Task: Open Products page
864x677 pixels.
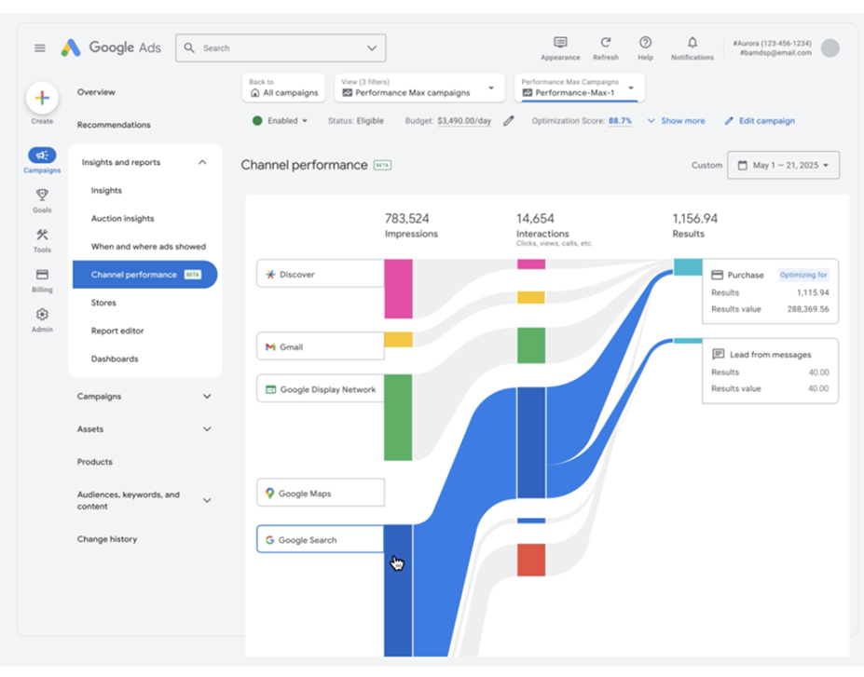Action: coord(95,462)
